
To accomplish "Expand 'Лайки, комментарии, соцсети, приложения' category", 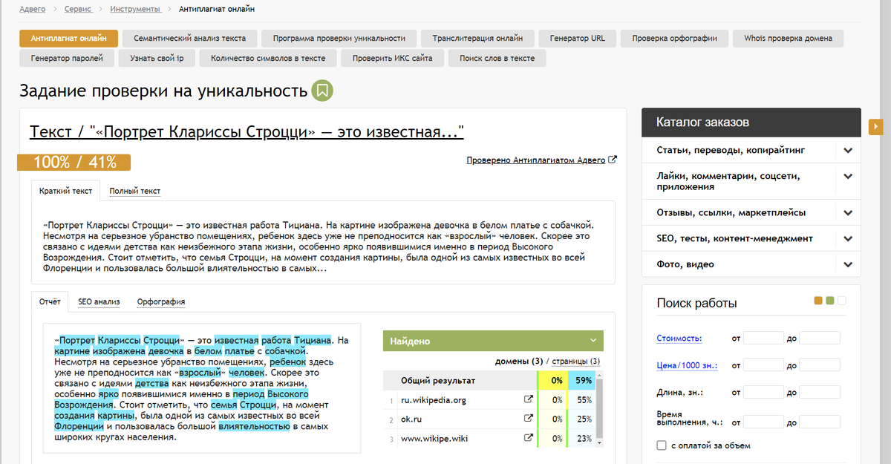I will [x=848, y=176].
